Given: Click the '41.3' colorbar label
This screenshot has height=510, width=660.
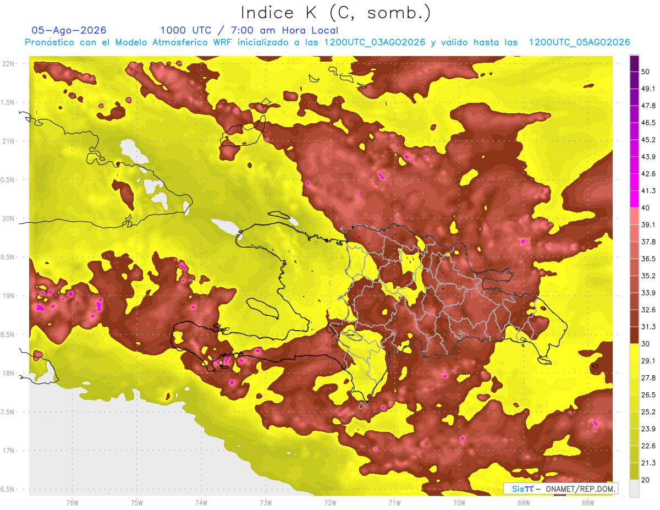Looking at the screenshot, I should pos(648,191).
